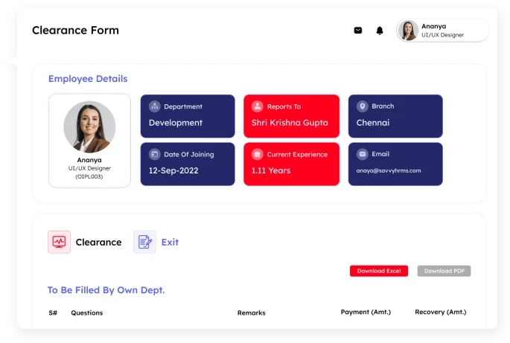The width and height of the screenshot is (510, 343).
Task: Switch to the Exit tab
Action: pos(170,242)
